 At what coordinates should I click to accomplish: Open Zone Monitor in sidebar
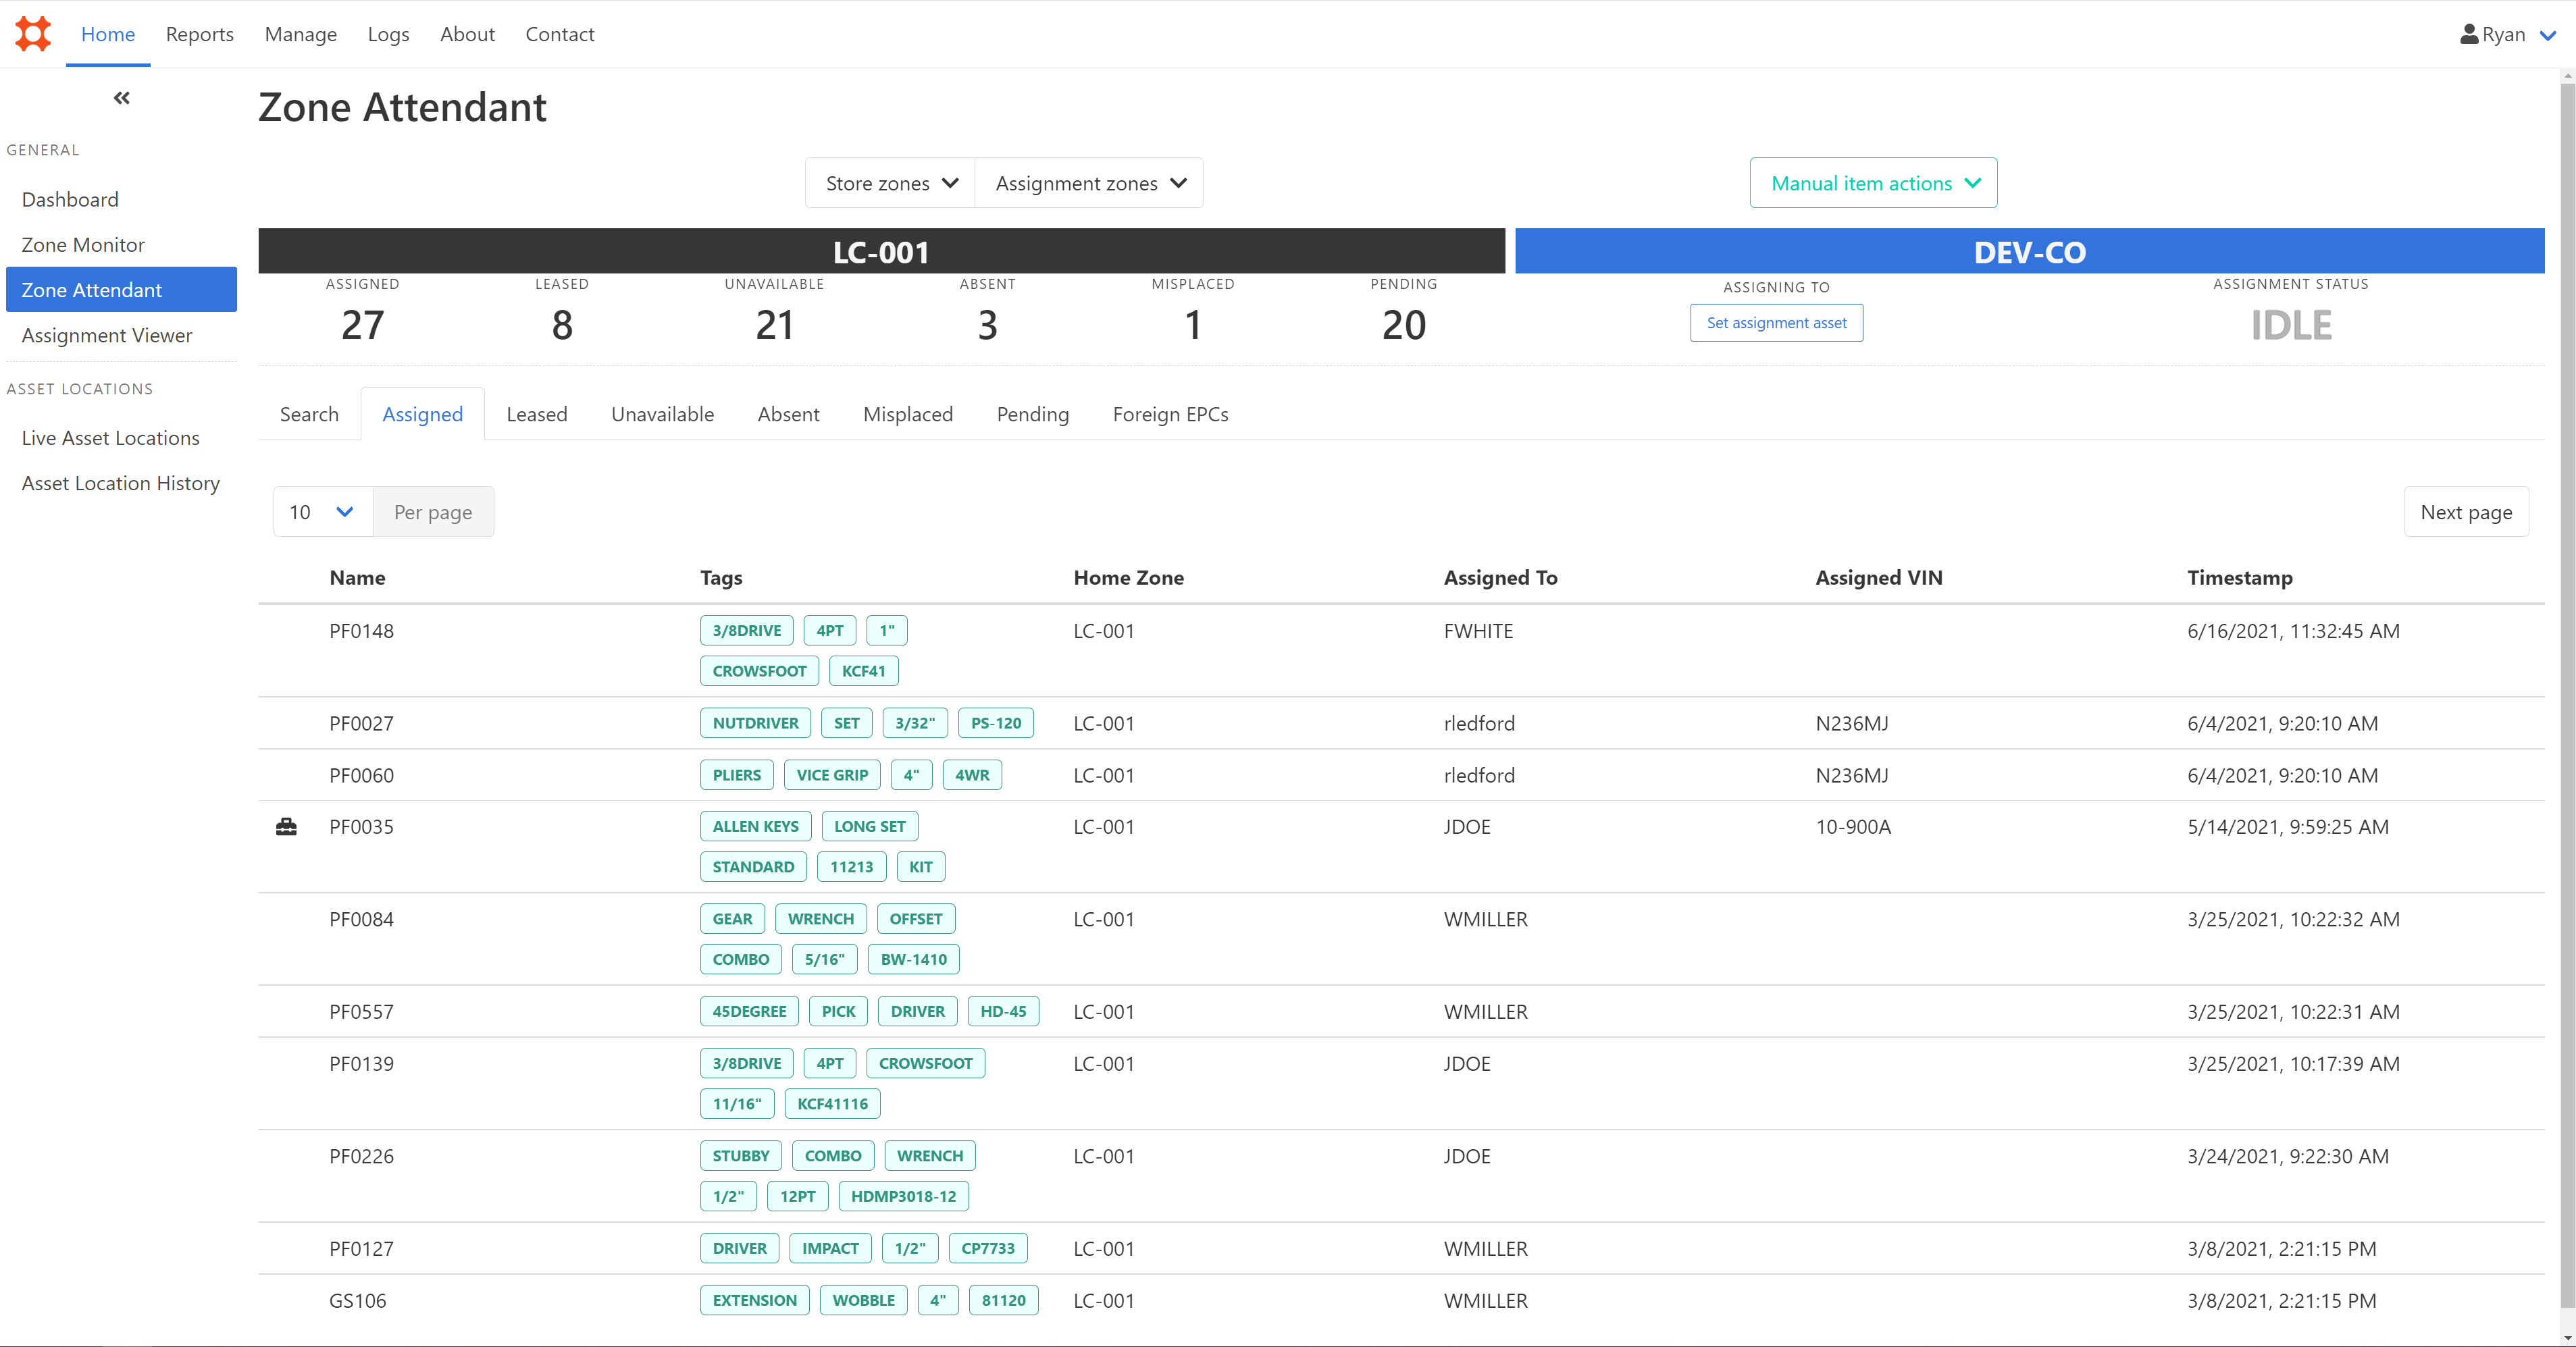[x=83, y=245]
